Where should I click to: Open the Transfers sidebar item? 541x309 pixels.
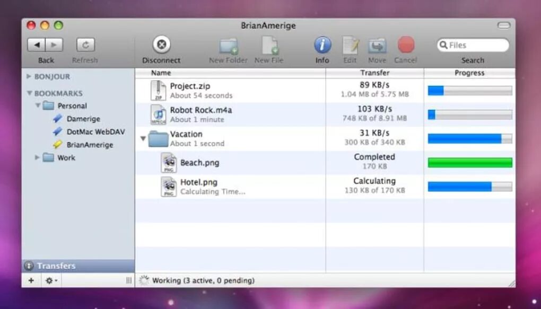(78, 266)
